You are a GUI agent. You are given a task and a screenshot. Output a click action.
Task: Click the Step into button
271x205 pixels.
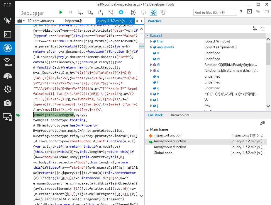pos(81,12)
